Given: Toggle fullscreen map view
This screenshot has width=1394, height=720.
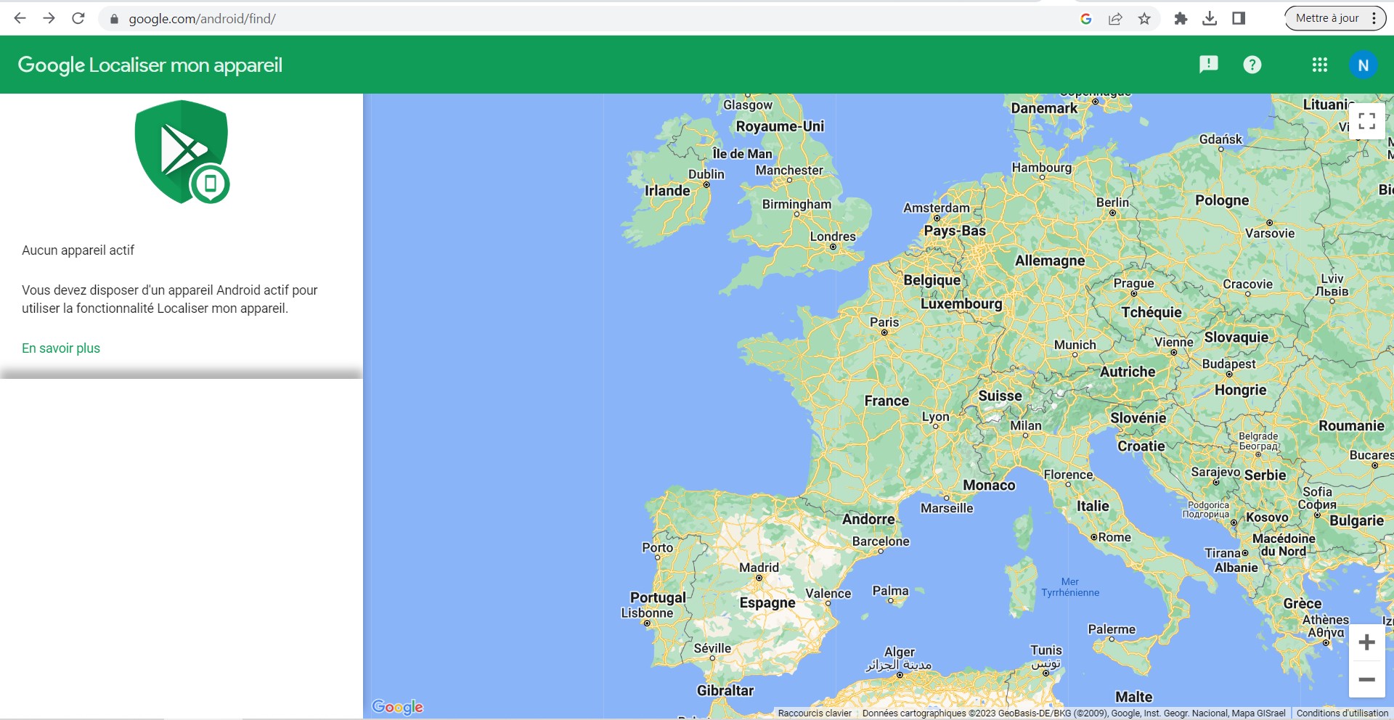Looking at the screenshot, I should click(x=1366, y=121).
